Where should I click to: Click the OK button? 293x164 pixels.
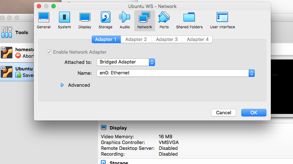254,112
